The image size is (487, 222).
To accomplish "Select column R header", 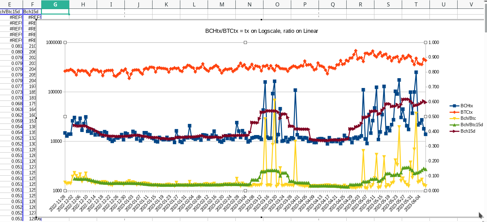I will tap(360, 4).
